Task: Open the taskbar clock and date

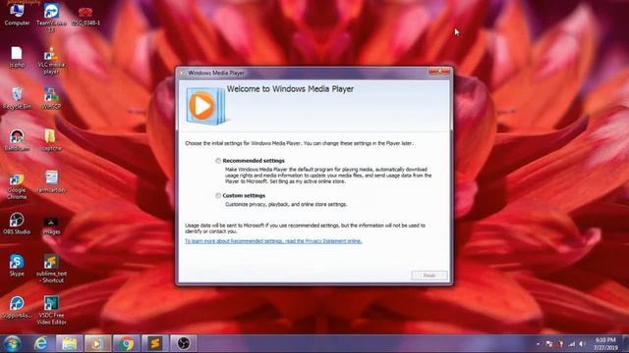Action: [605, 344]
